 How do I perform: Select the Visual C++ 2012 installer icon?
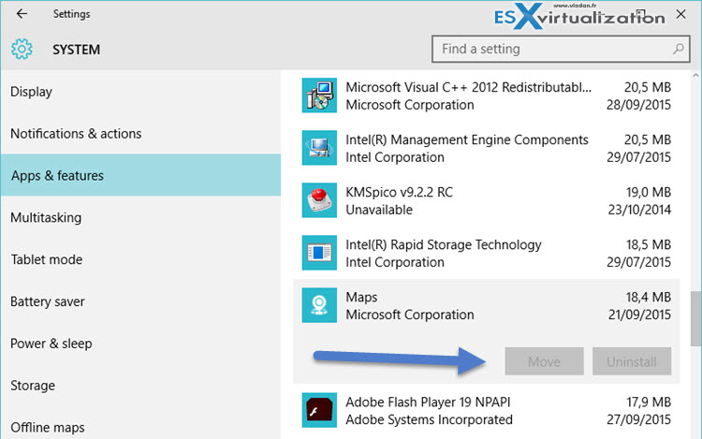click(319, 95)
